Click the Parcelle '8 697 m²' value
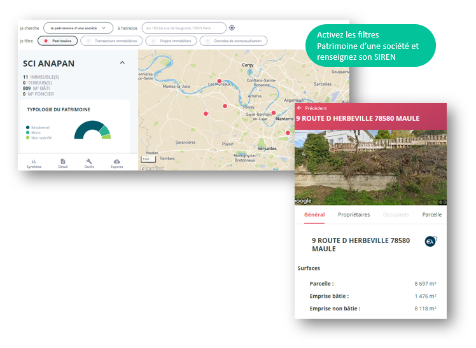The image size is (476, 348). pos(425,284)
